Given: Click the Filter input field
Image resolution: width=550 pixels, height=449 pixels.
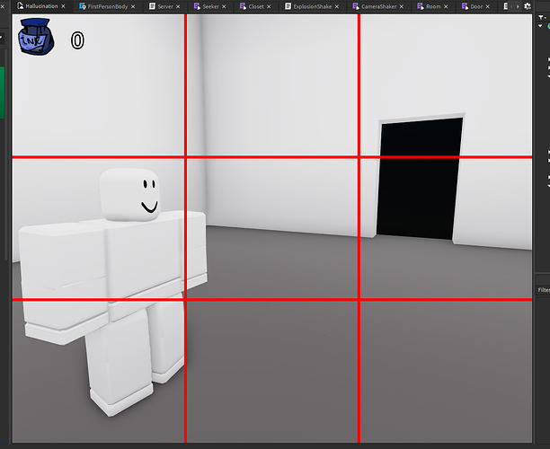Looking at the screenshot, I should coord(543,290).
